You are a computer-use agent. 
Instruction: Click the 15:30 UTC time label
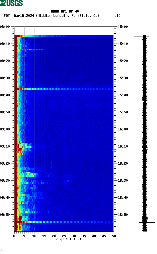pos(123,78)
